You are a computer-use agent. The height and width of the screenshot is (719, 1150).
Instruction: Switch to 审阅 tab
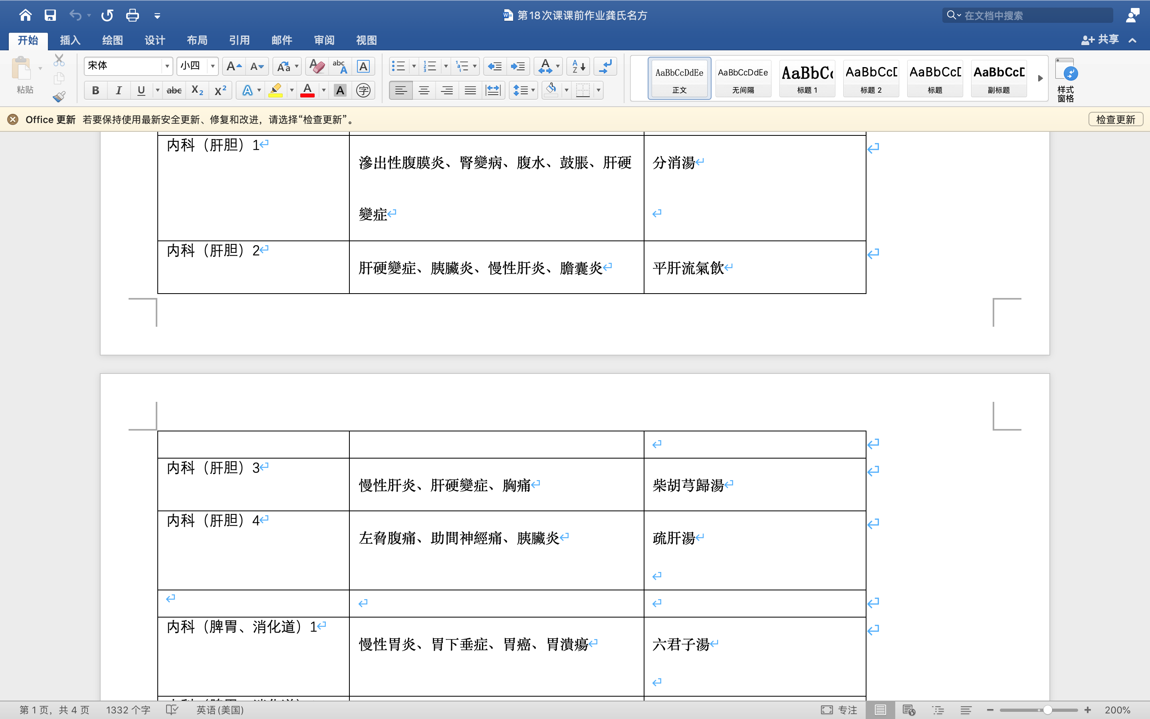(x=324, y=40)
